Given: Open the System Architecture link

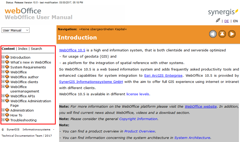Looking at the screenshot, I should pos(192,138).
